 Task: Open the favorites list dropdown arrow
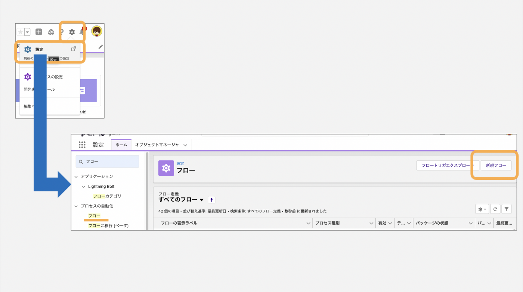27,32
